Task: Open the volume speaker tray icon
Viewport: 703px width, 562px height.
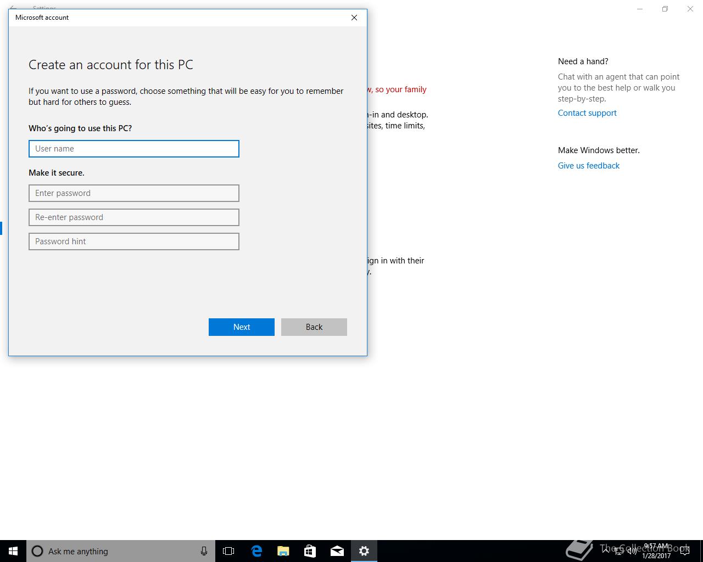Action: pyautogui.click(x=632, y=551)
